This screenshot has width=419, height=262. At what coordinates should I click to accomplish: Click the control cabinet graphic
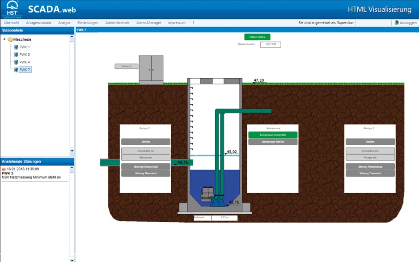click(151, 70)
